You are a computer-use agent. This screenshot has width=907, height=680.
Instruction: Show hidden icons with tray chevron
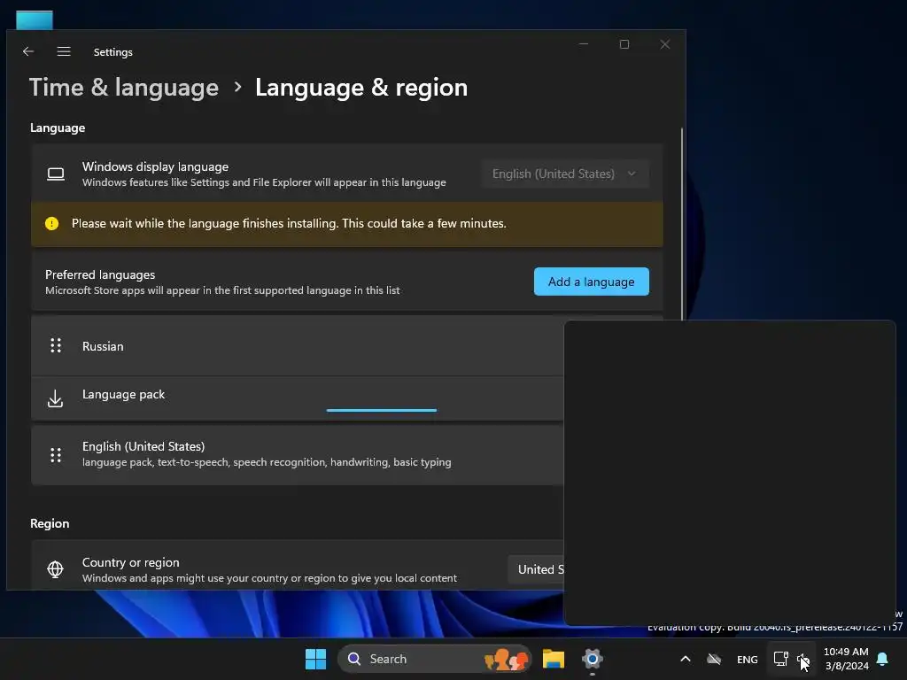click(686, 659)
